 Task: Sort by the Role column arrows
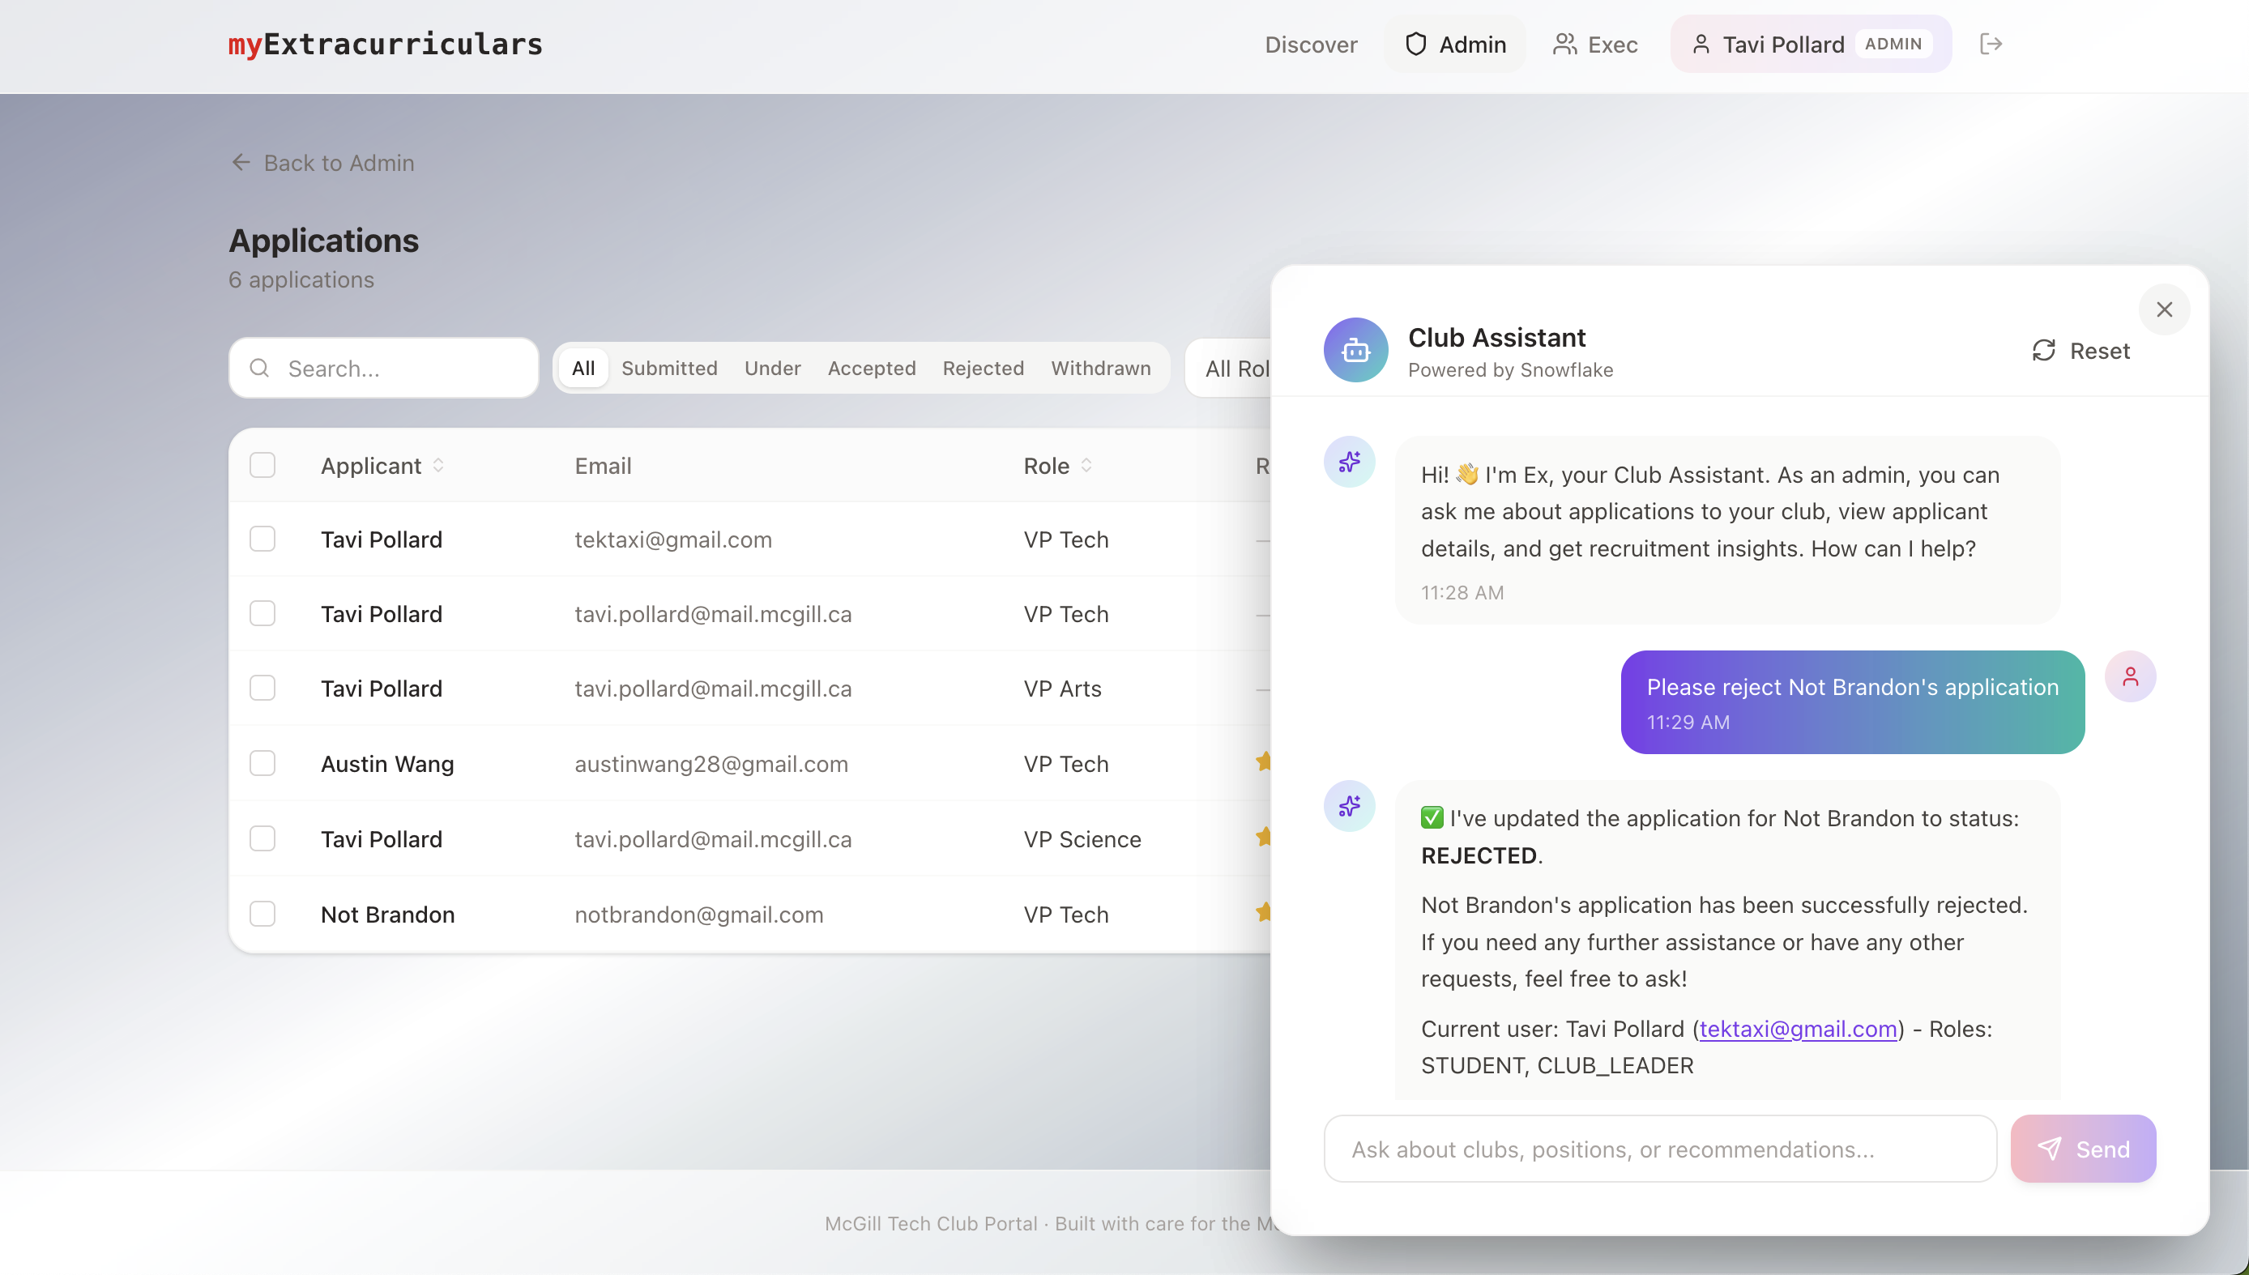1086,465
